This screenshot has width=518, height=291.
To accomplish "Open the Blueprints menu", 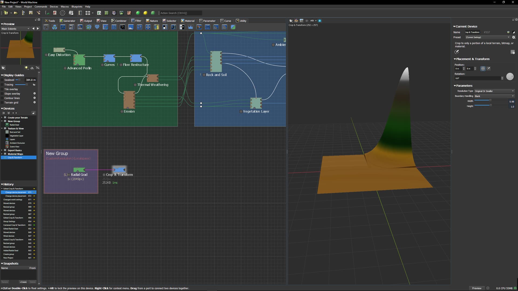I will point(77,6).
